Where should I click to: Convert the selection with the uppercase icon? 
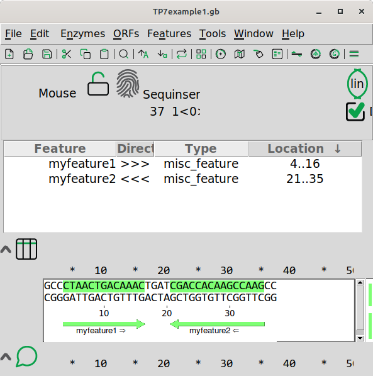143,54
